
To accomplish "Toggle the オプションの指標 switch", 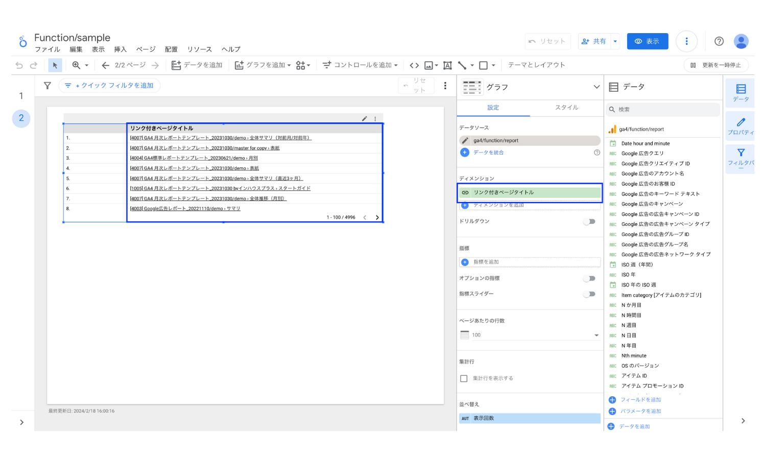I will 589,278.
